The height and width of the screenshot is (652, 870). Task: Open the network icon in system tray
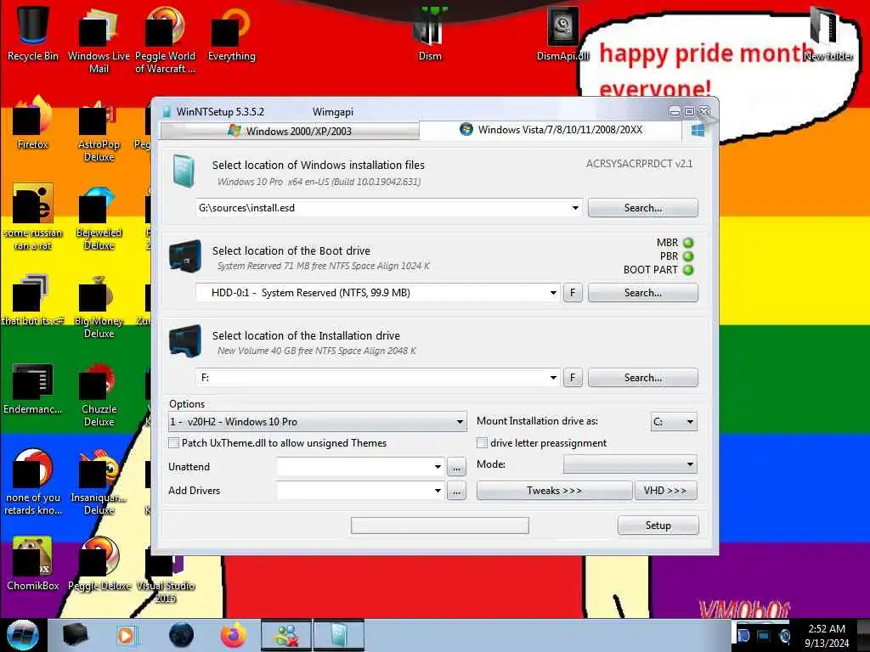click(x=764, y=635)
